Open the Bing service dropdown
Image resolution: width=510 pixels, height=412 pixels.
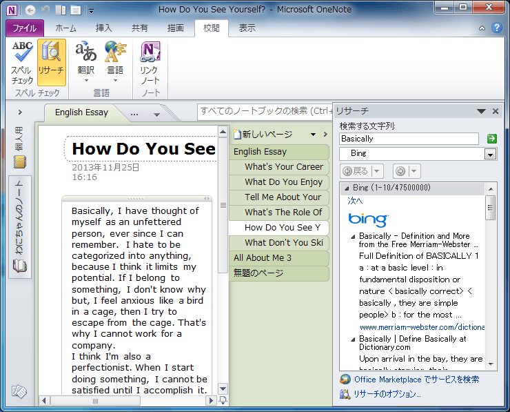click(490, 154)
